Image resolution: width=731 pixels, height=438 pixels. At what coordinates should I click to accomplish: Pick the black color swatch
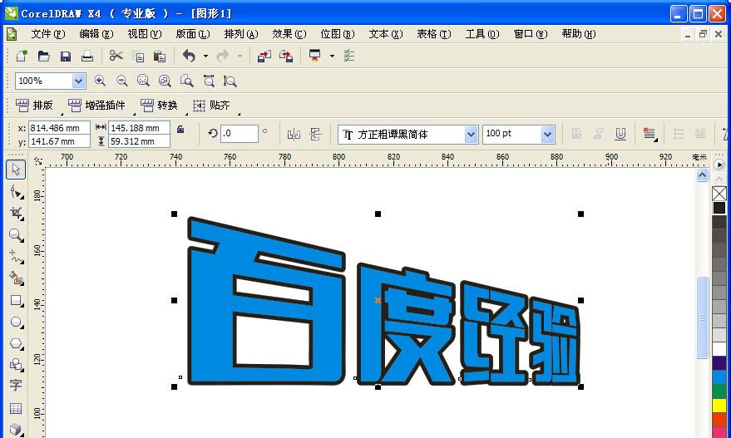[719, 208]
